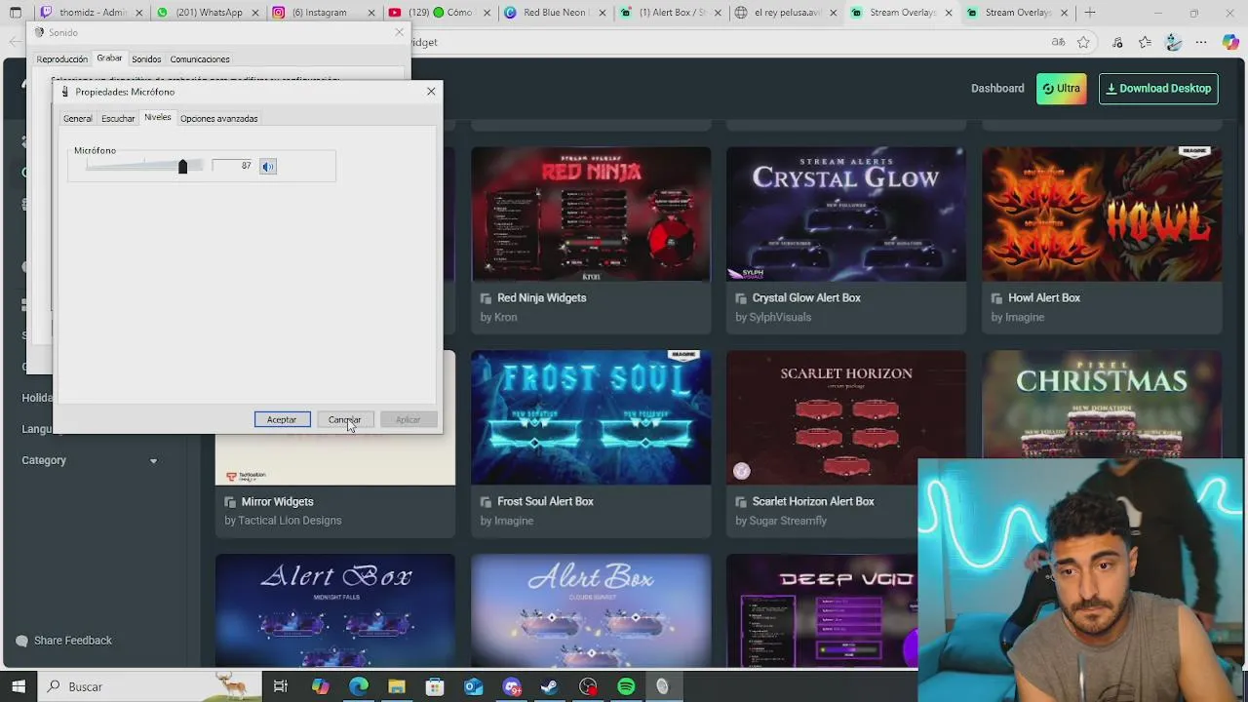Screen dimensions: 1248x702
Task: Switch to the el rey pelusa.avif tab
Action: pyautogui.click(x=788, y=13)
